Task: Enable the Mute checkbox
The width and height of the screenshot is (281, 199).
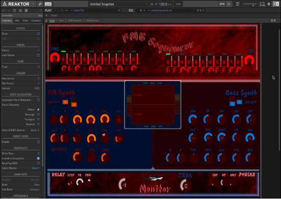Action: pyautogui.click(x=38, y=34)
